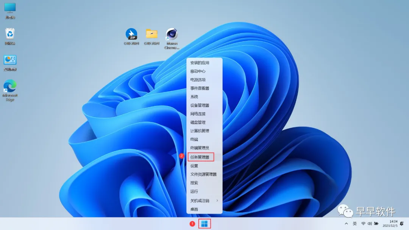Choose 计算机管理 in the context menu

pyautogui.click(x=204, y=131)
